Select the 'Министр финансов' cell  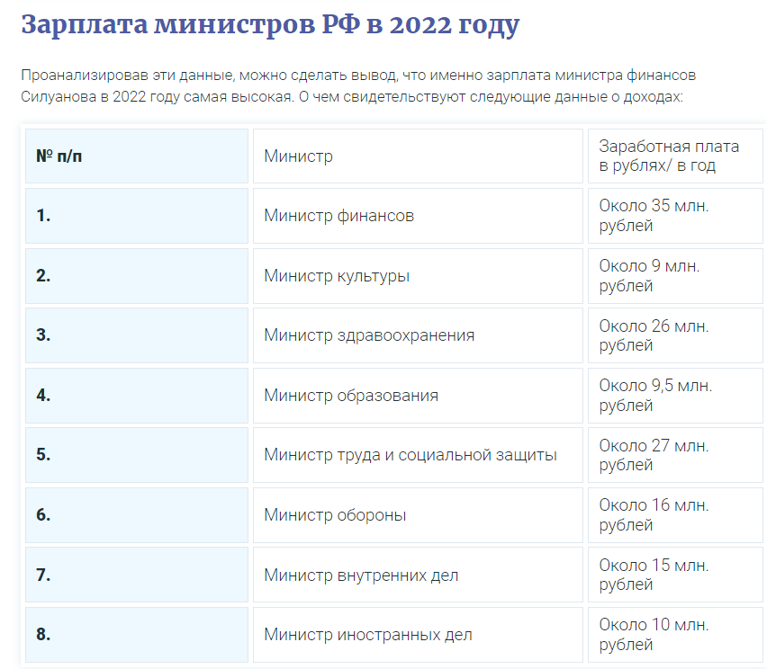[x=418, y=216]
